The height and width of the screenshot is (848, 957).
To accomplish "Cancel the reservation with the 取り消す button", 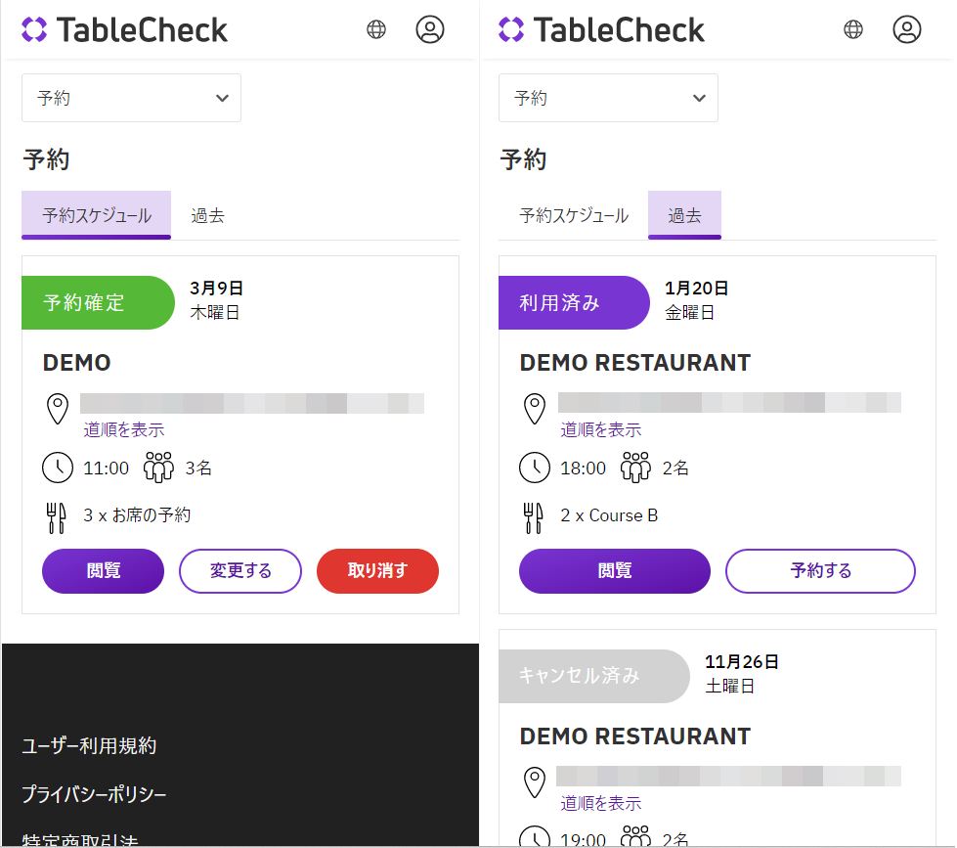I will coord(377,571).
